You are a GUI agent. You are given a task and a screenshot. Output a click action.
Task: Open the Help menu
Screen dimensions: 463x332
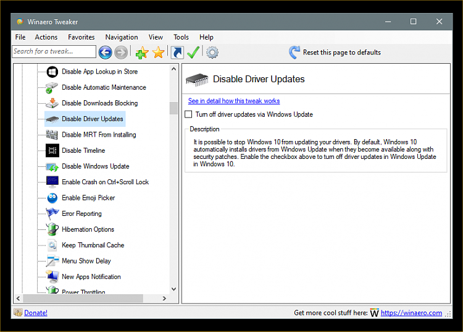point(206,37)
